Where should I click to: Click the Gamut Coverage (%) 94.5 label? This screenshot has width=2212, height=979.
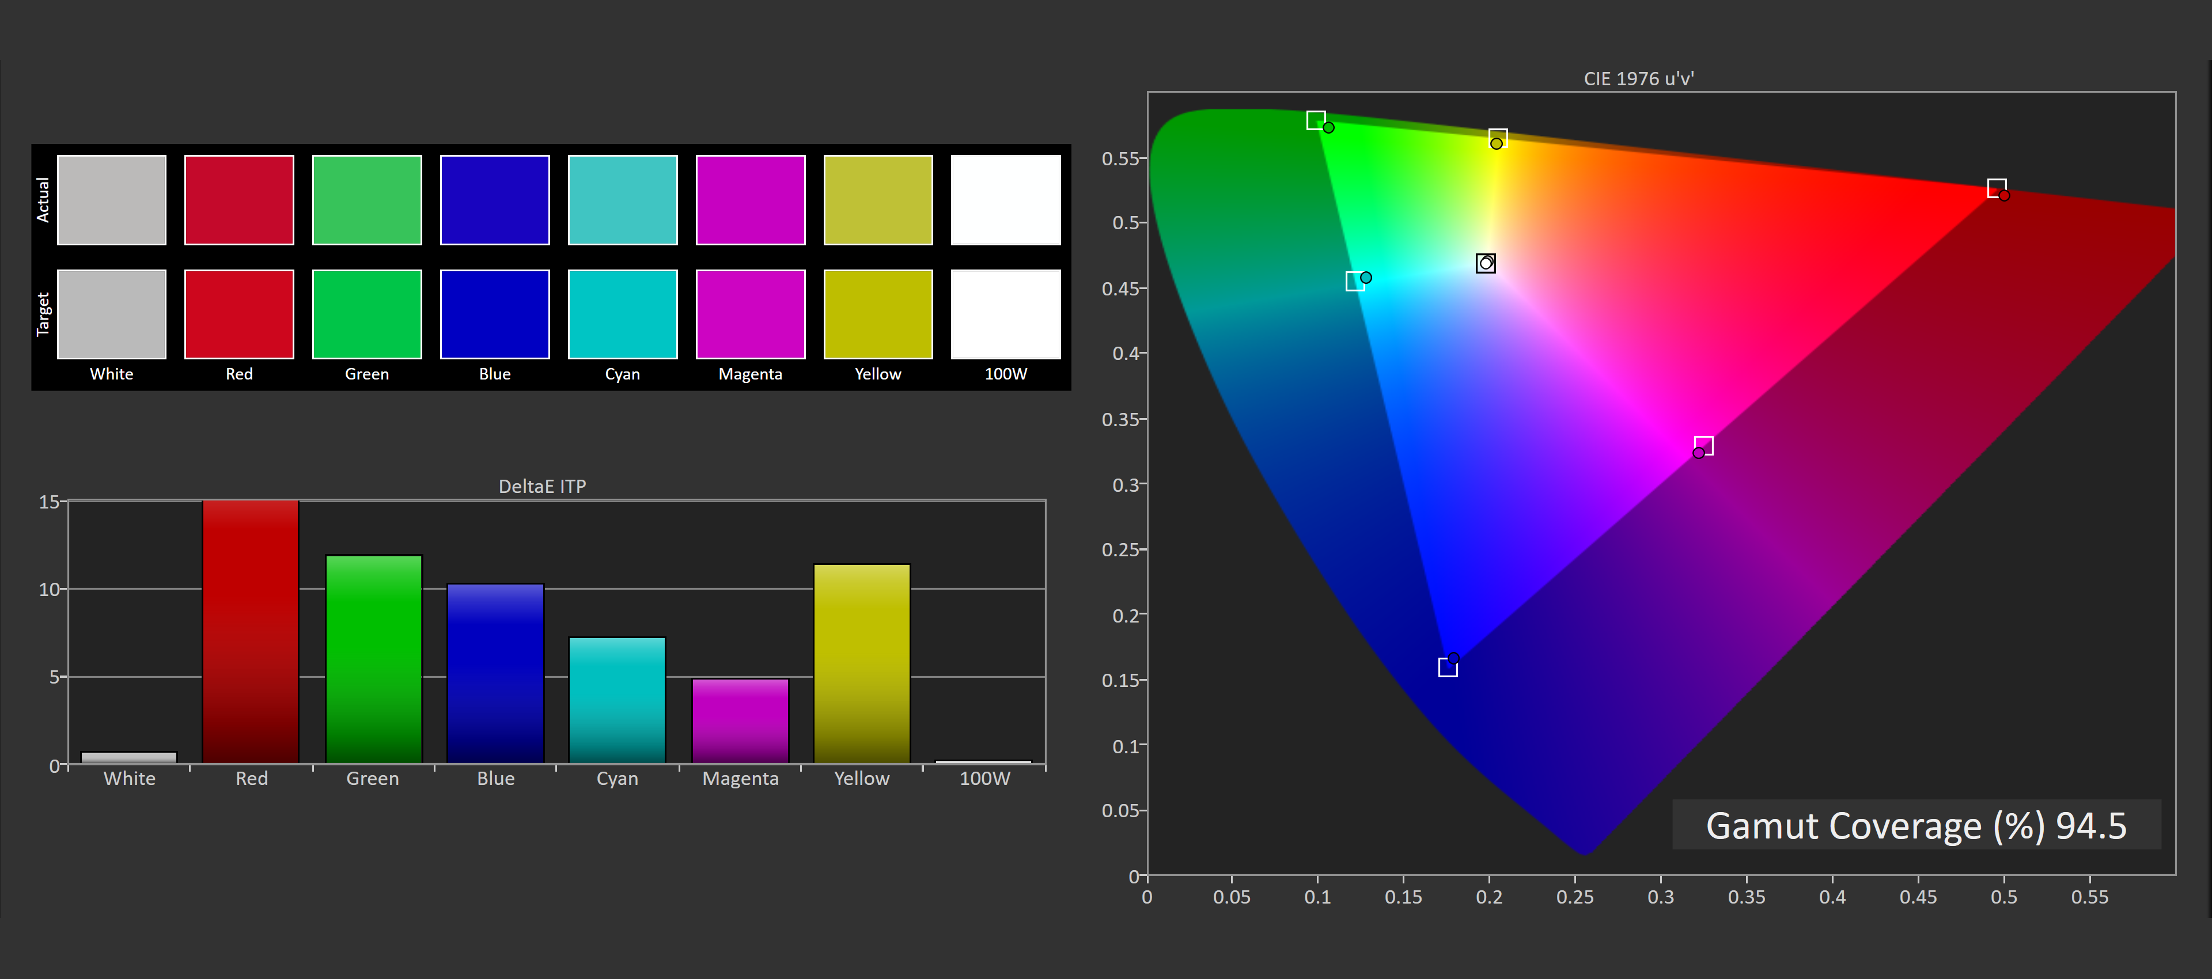1916,825
